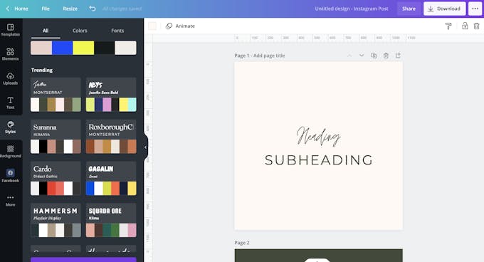484x262 pixels.
Task: Apply the Squada One style card
Action: click(x=111, y=220)
